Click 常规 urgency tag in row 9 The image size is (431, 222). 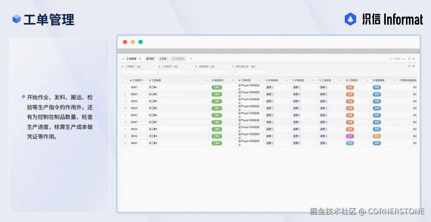coord(377,143)
